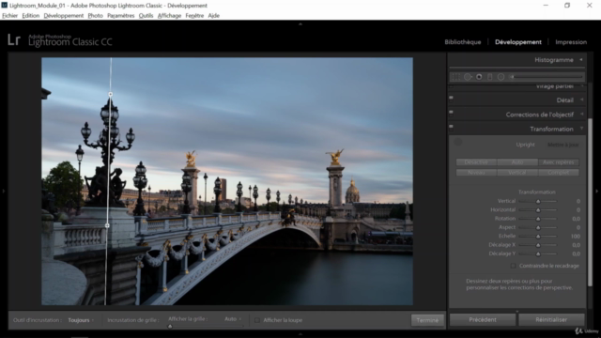This screenshot has width=601, height=338.
Task: Open the Outils menu
Action: (146, 15)
